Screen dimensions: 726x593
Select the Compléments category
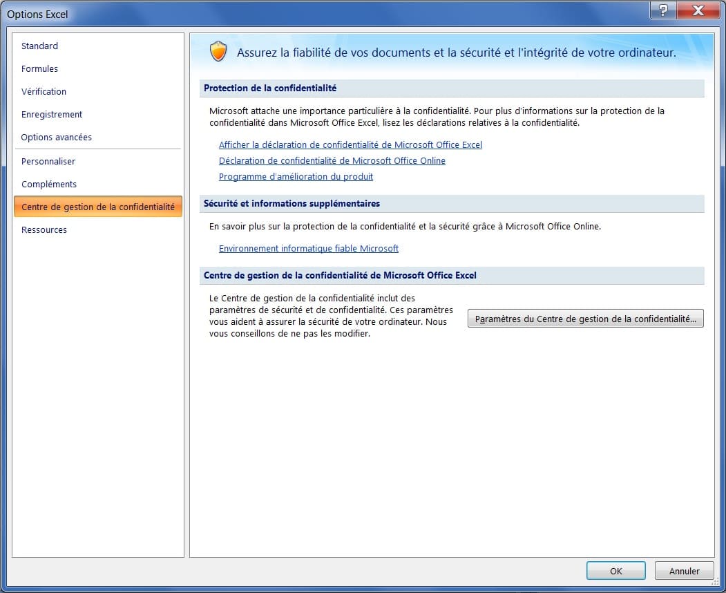coord(49,184)
